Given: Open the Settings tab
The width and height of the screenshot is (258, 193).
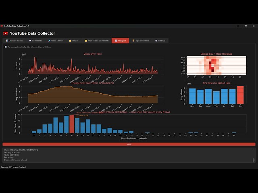Looking at the screenshot, I should (160, 41).
